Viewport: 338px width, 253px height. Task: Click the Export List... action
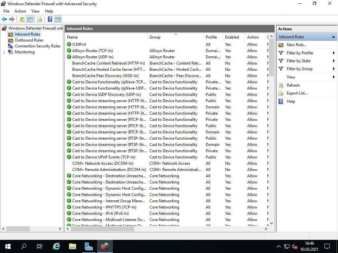click(x=297, y=93)
